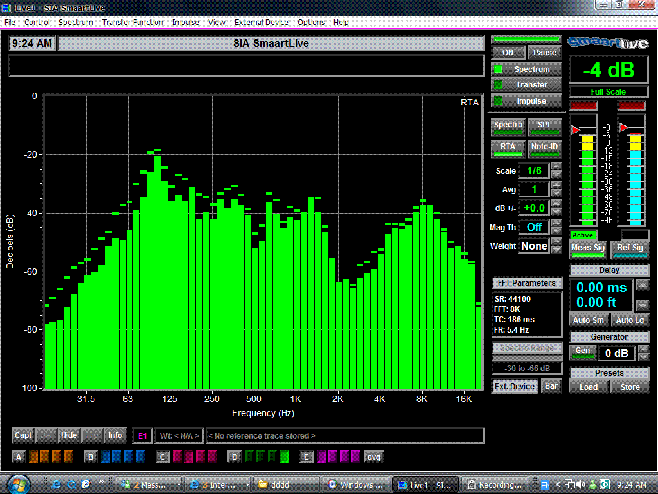The width and height of the screenshot is (658, 494).
Task: Open the Windows Start orb
Action: (x=19, y=484)
